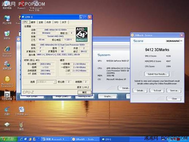Open the memory tab in CPU-Z
Viewport: 189px width, 142px height.
point(49,22)
